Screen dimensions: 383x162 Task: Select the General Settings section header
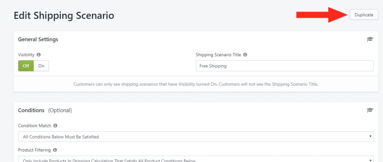click(38, 39)
